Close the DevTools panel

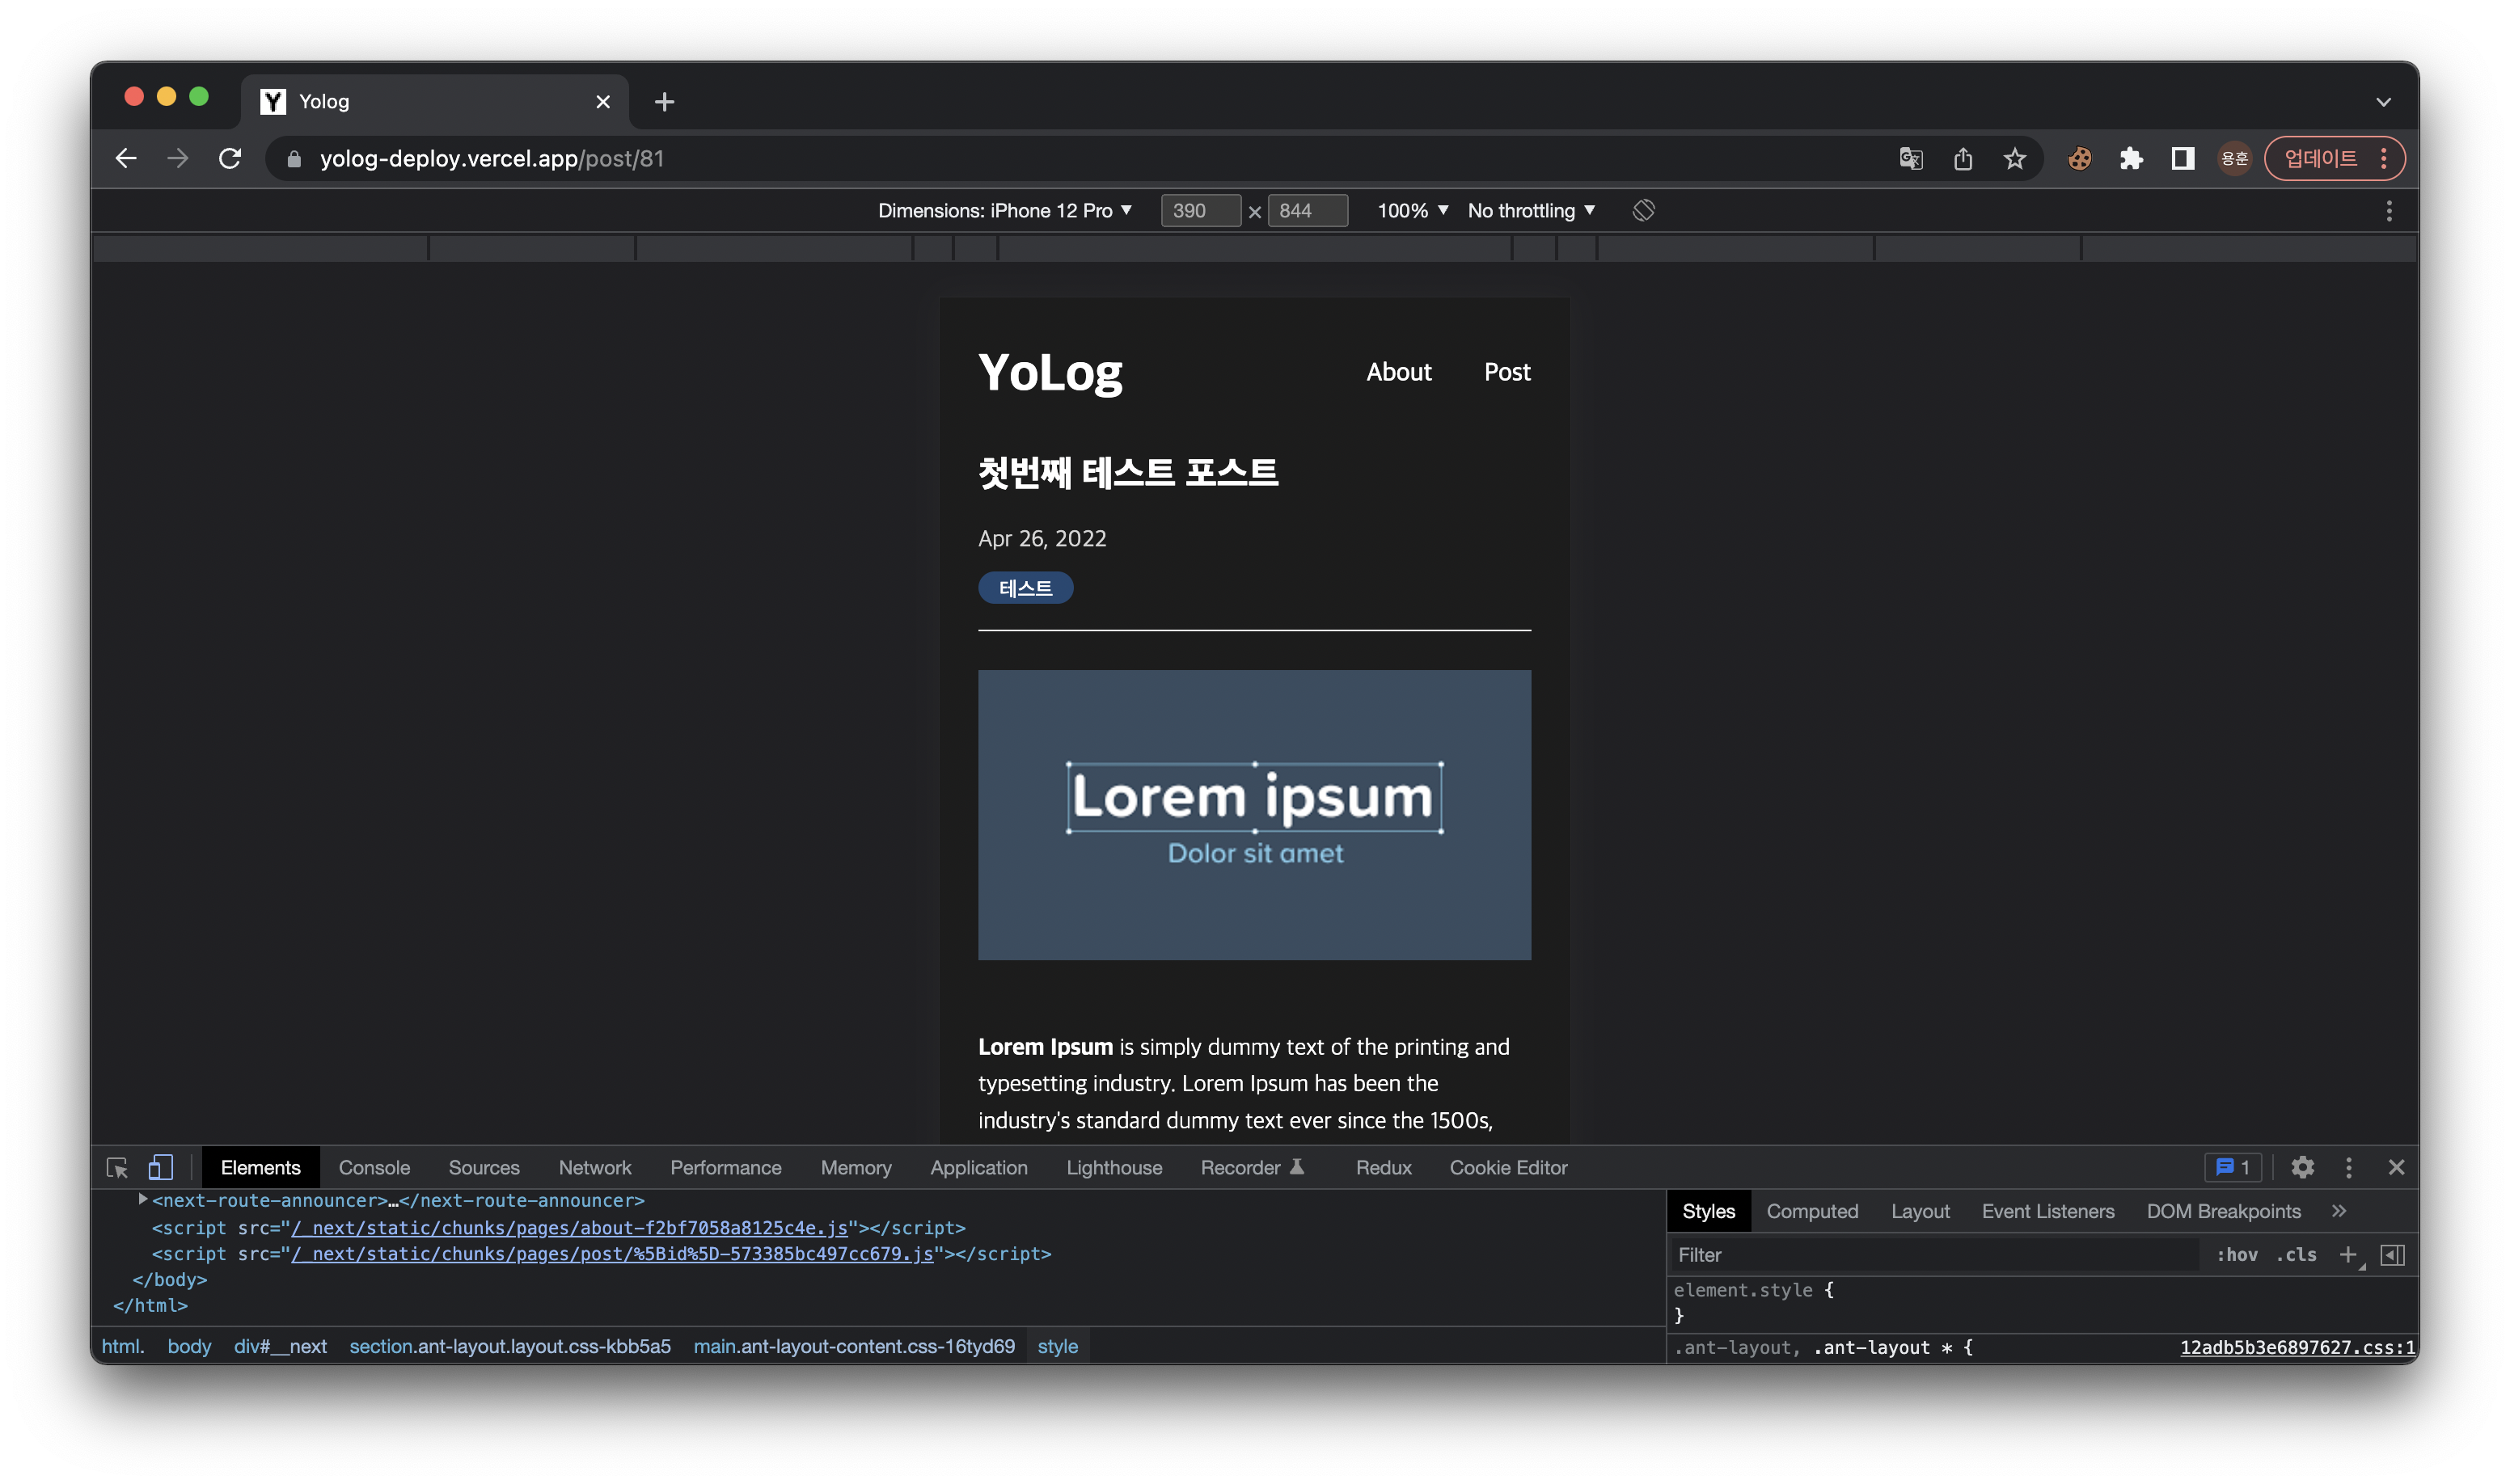click(2396, 1167)
